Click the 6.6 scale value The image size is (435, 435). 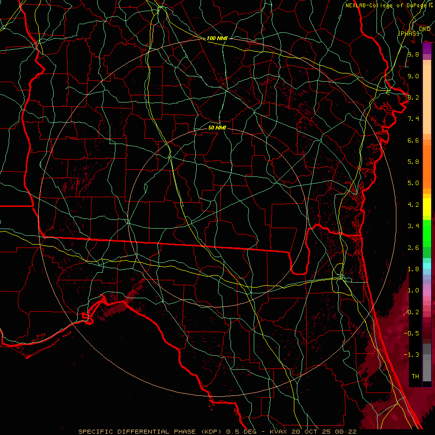point(413,140)
